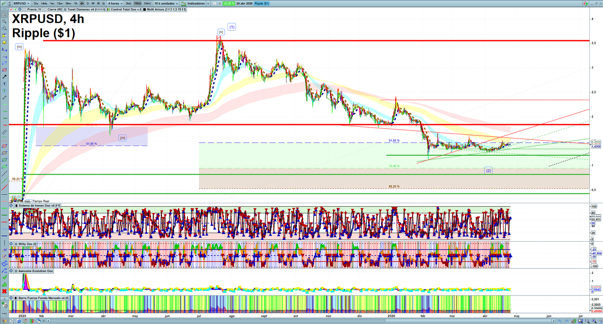Select the black arrow drawing tool

[x=5, y=77]
